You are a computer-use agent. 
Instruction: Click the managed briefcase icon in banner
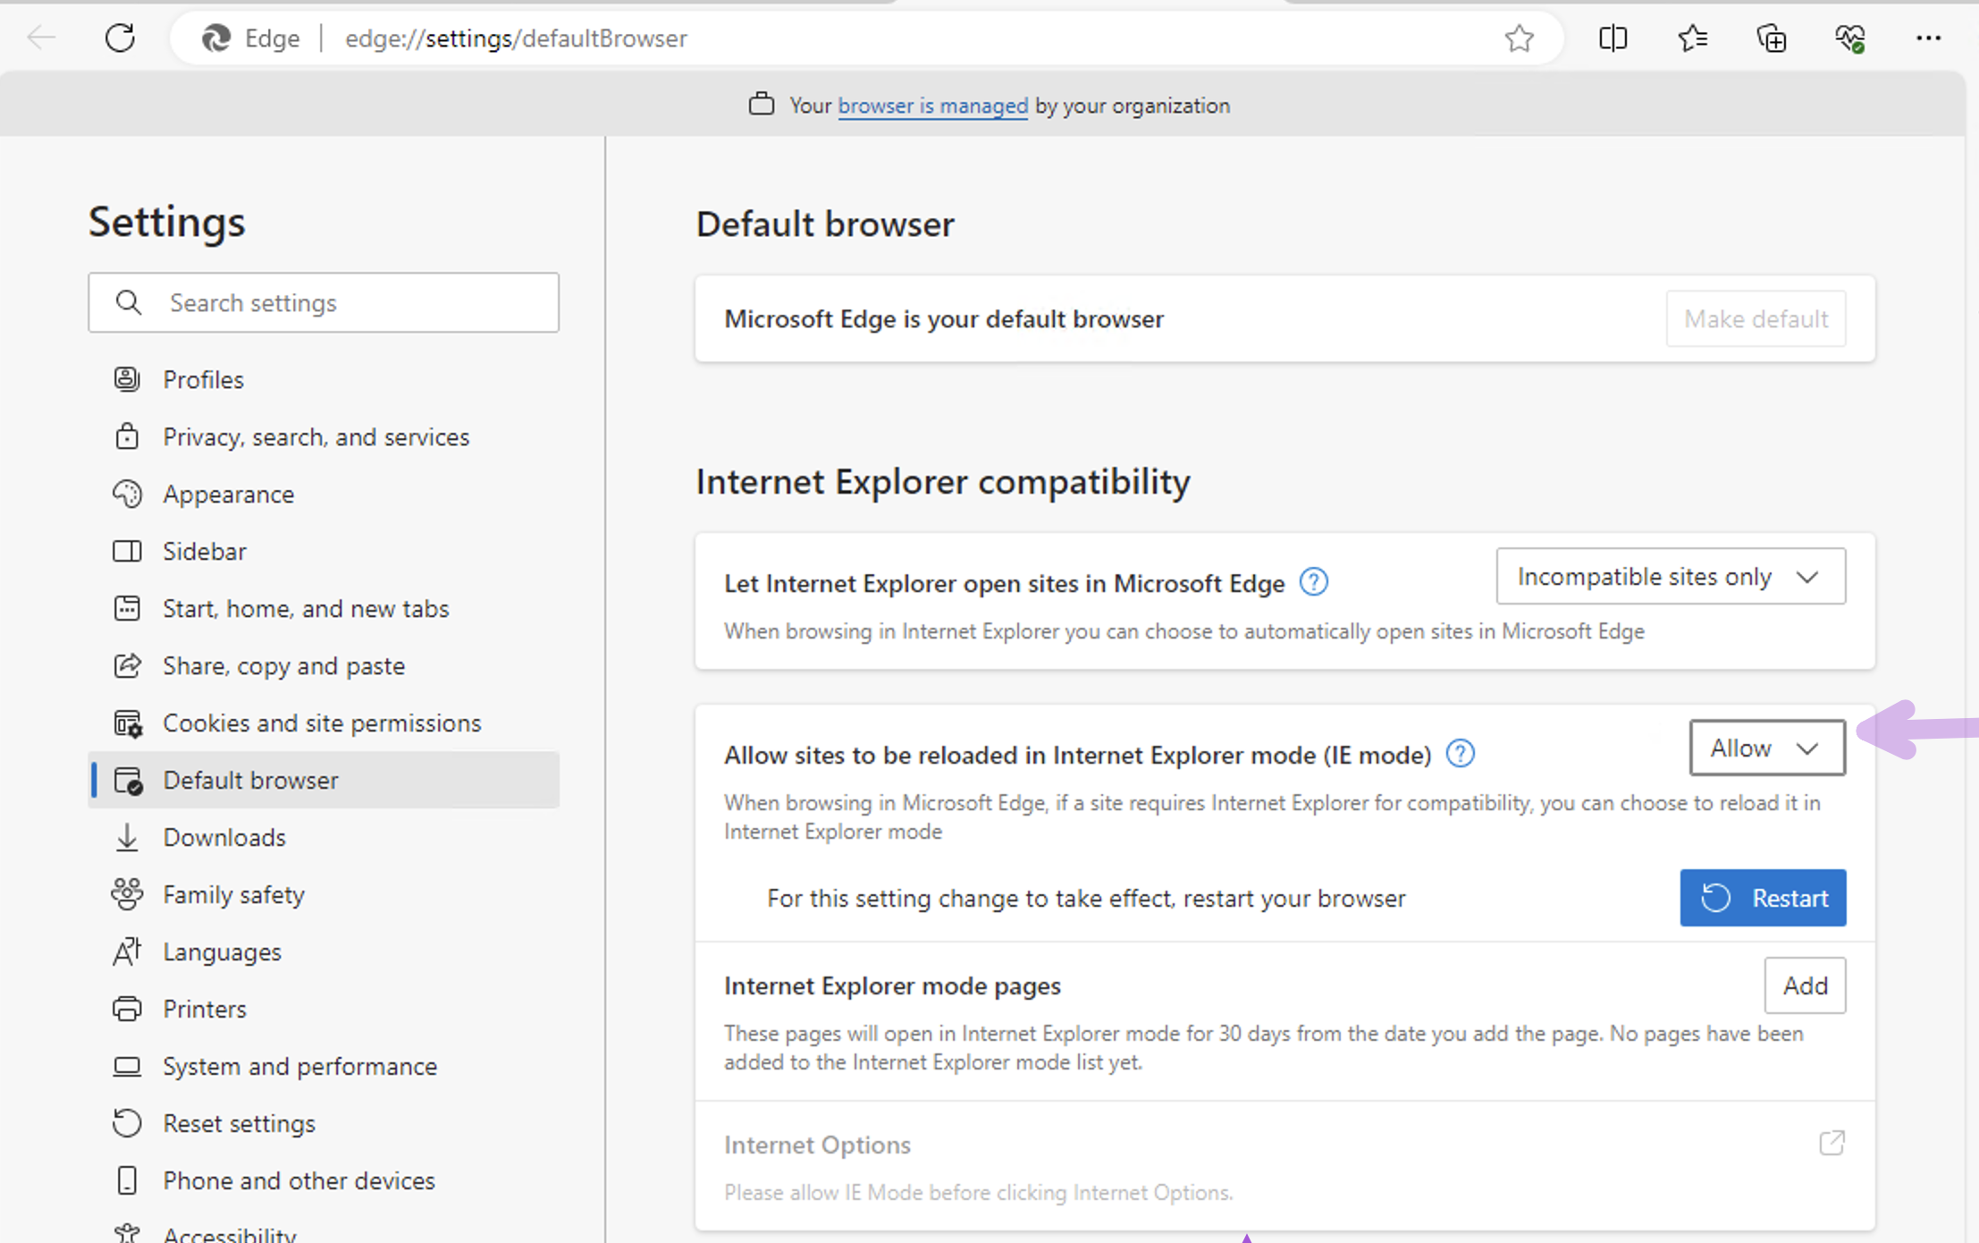(761, 104)
